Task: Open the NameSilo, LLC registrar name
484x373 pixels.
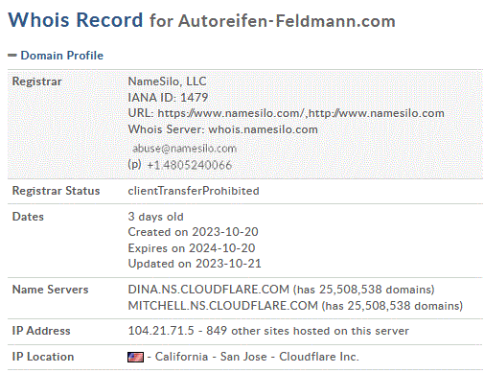Action: [x=167, y=82]
